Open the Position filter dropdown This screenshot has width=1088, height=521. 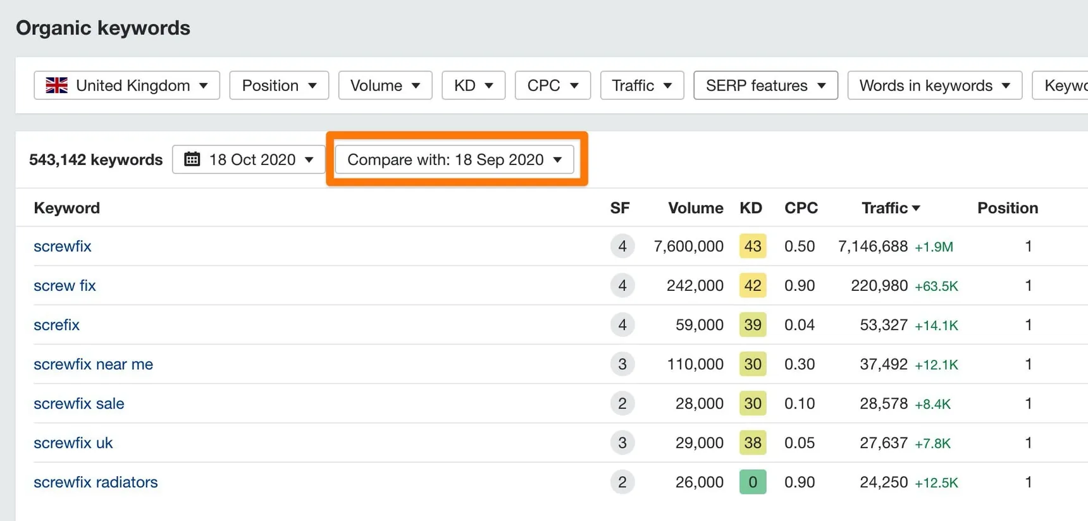(279, 85)
